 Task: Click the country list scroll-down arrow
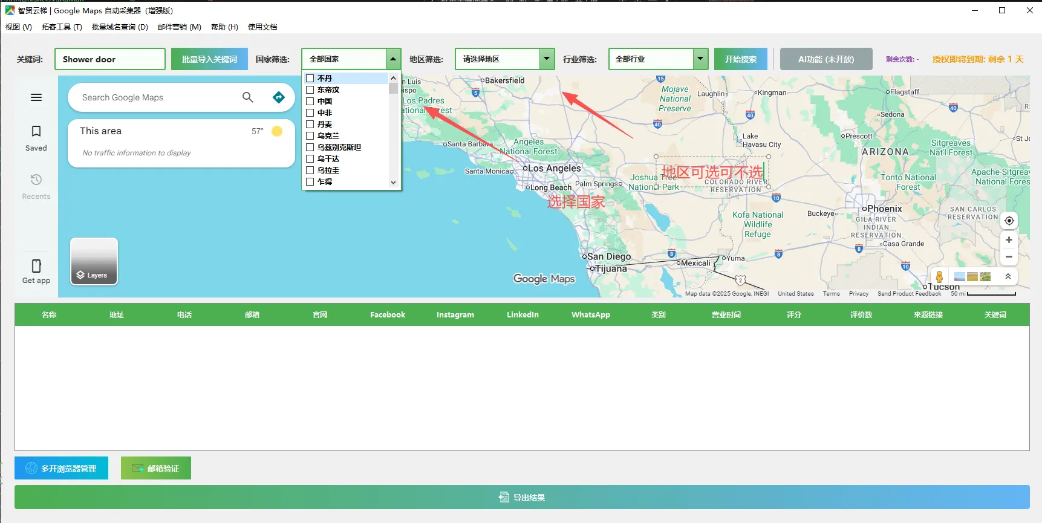(x=393, y=183)
